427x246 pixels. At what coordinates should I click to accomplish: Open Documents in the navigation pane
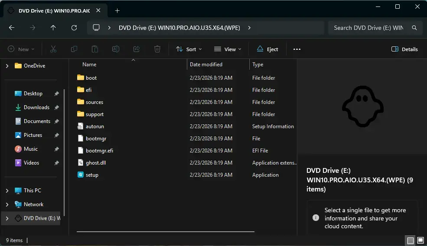37,121
